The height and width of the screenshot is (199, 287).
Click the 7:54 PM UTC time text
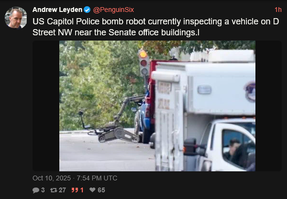[x=97, y=178]
